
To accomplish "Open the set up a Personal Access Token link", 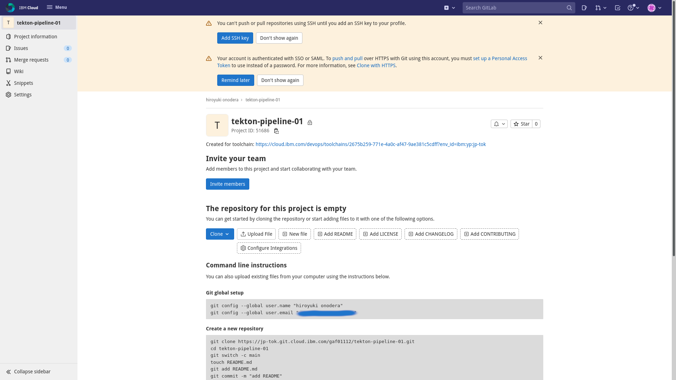I will point(500,58).
